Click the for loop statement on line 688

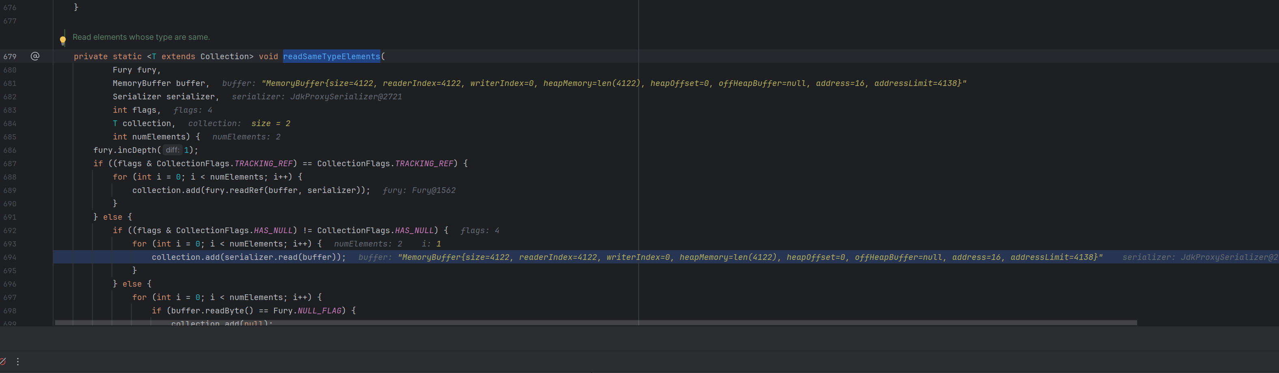(x=208, y=177)
